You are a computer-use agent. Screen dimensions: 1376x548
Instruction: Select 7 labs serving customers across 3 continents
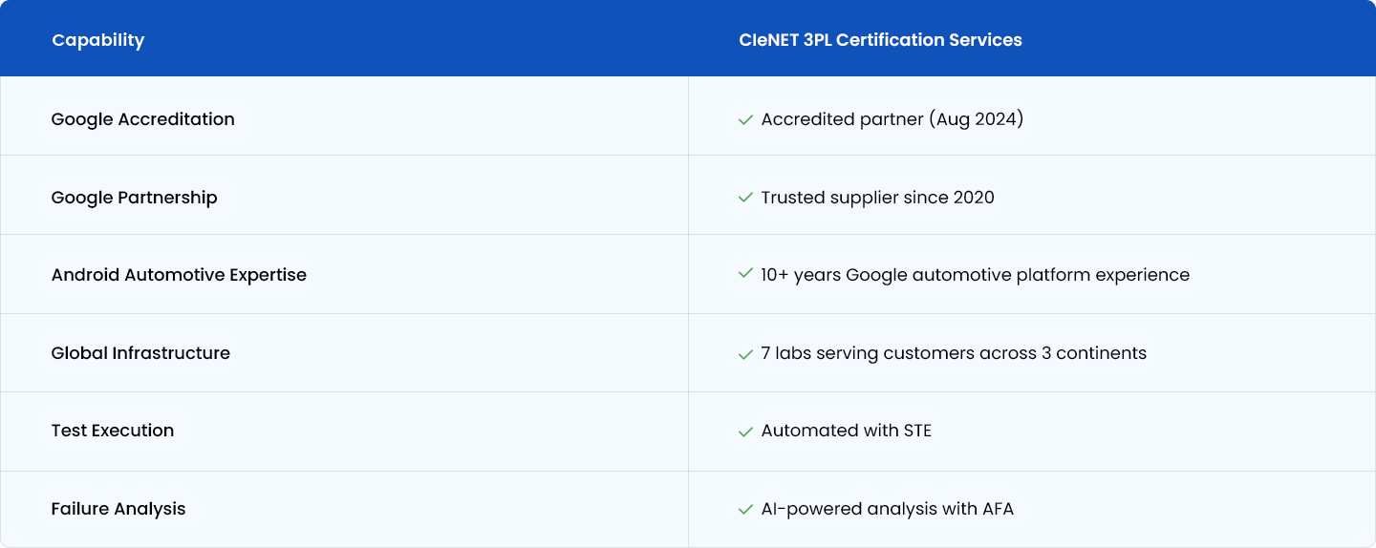tap(954, 353)
